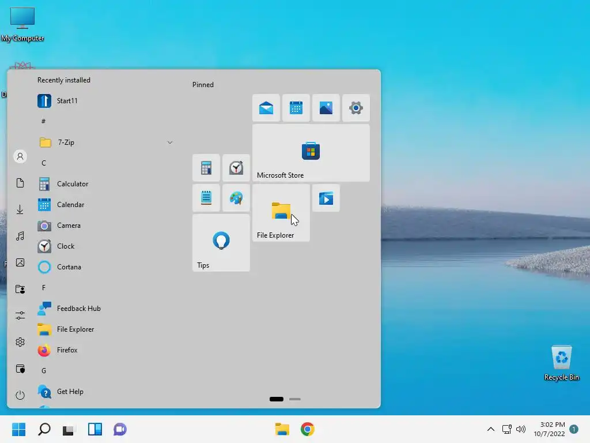Open sidebar icon above power button

[20, 369]
